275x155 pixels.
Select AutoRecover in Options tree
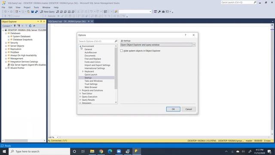[x=91, y=53]
